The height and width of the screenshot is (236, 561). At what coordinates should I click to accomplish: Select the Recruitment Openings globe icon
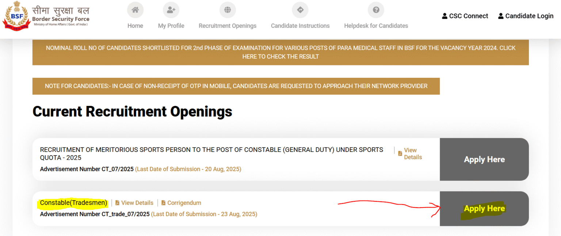click(228, 10)
